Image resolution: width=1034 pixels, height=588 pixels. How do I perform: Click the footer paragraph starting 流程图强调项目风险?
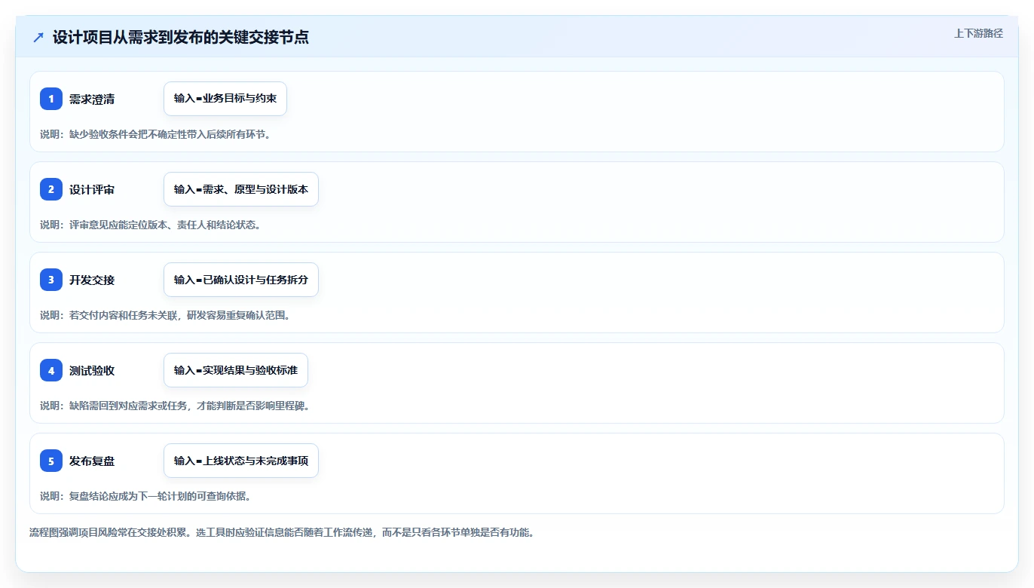(x=282, y=532)
